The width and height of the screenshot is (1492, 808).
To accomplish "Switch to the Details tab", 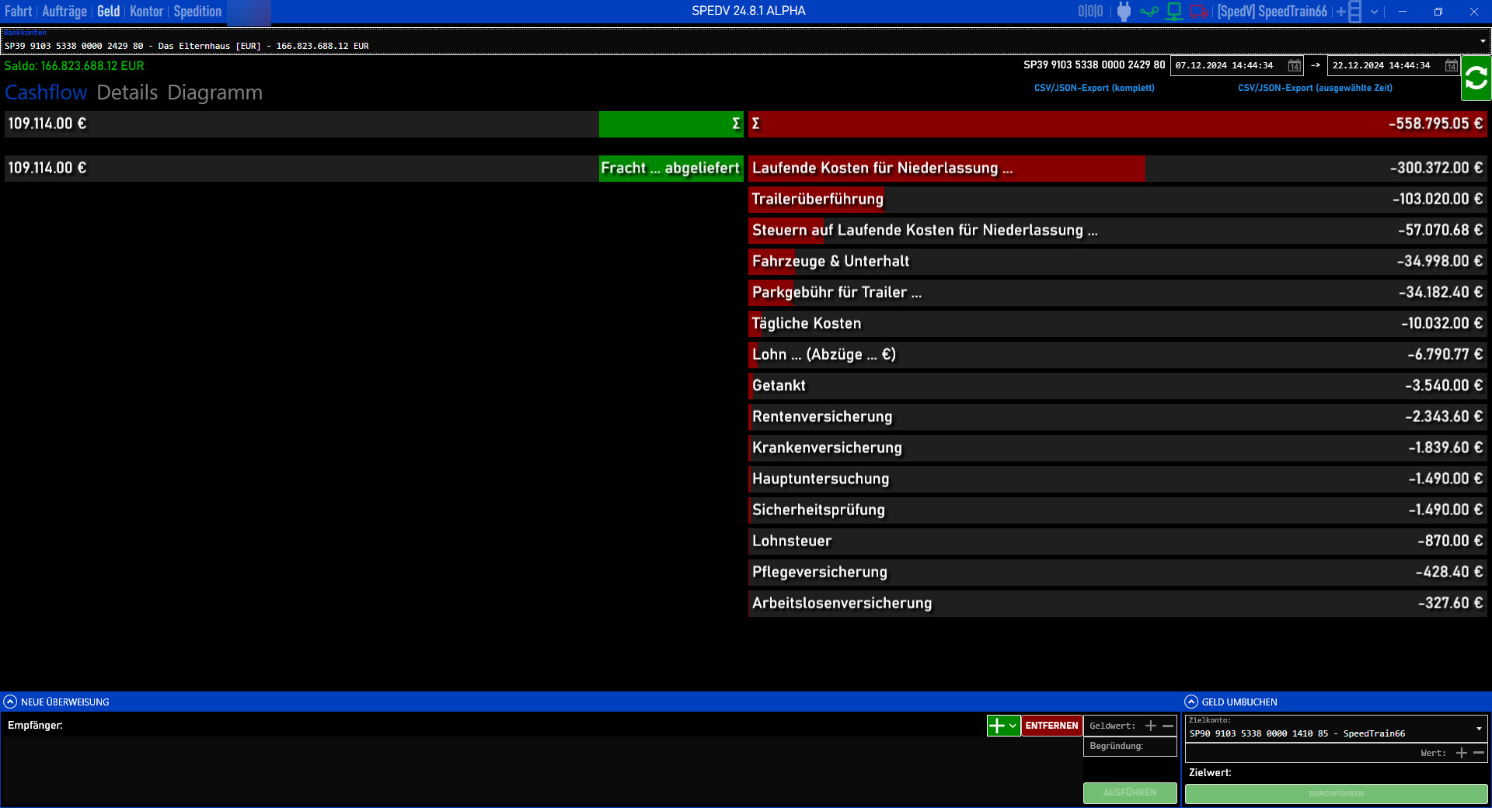I will [x=127, y=92].
